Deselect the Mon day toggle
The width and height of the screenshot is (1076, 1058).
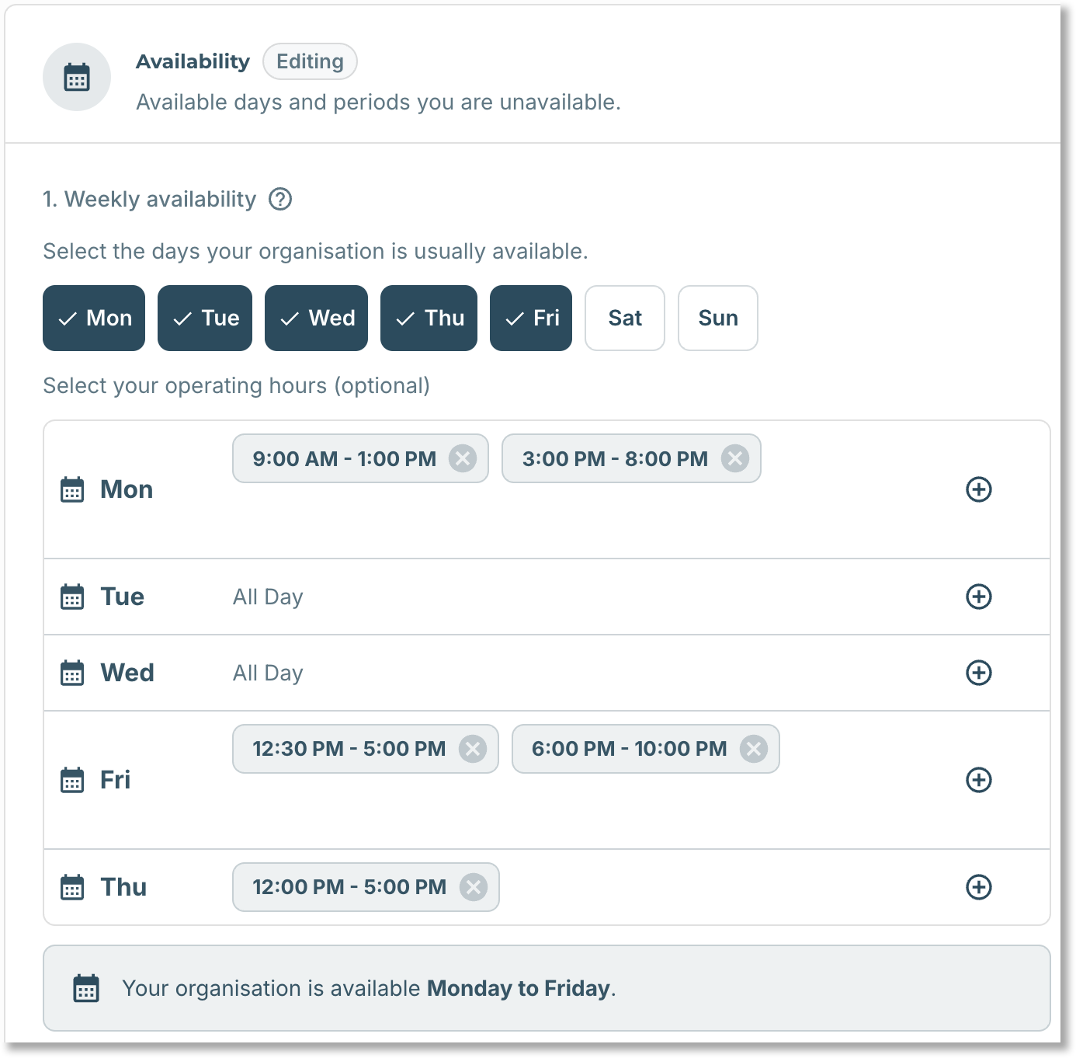(x=94, y=318)
